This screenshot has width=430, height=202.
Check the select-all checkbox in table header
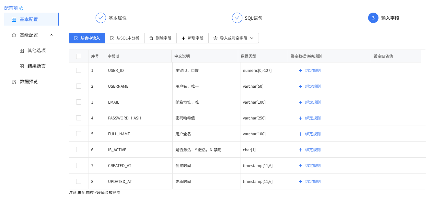78,56
